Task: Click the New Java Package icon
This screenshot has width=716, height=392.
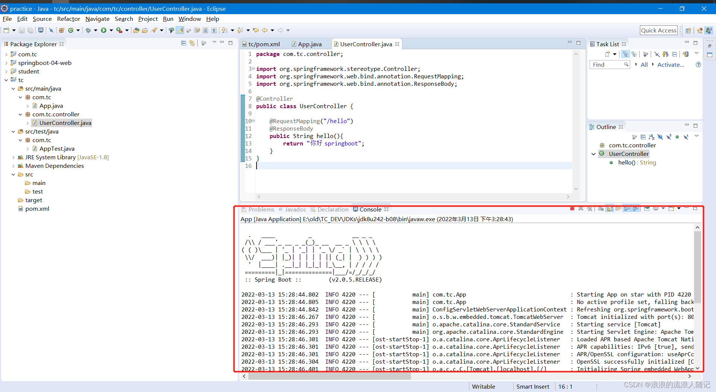Action: tap(62, 30)
